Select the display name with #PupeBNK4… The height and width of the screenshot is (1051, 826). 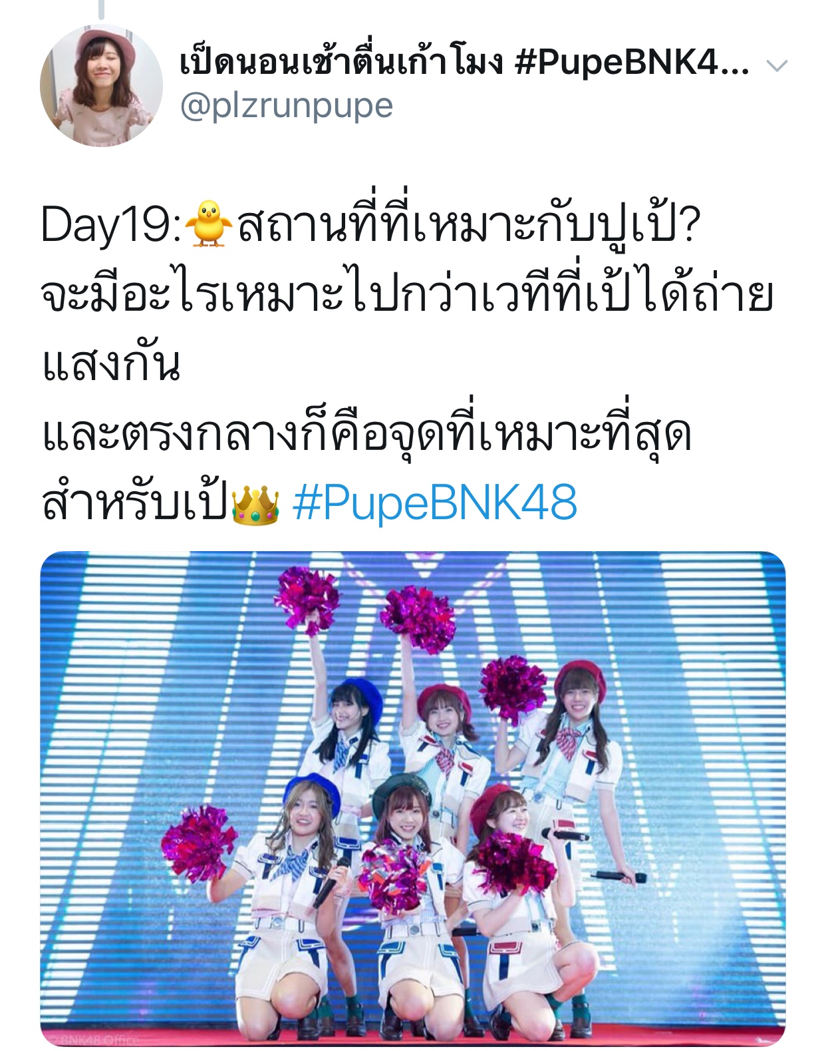465,64
